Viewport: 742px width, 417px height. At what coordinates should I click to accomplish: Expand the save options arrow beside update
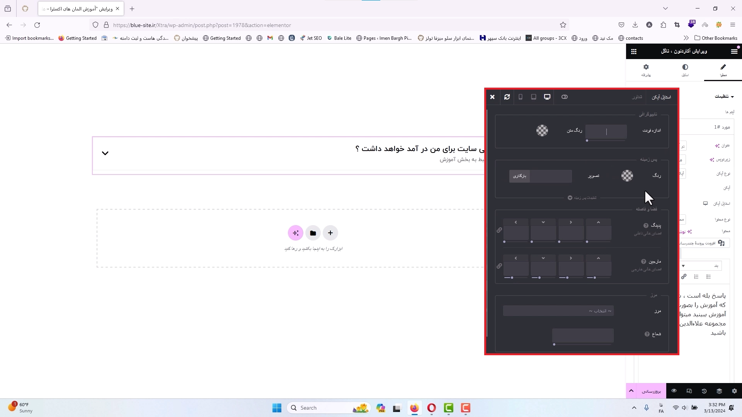point(631,391)
